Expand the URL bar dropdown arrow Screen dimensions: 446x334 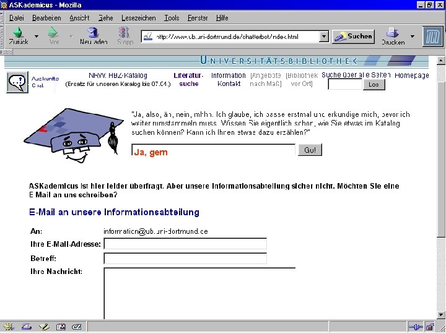324,36
